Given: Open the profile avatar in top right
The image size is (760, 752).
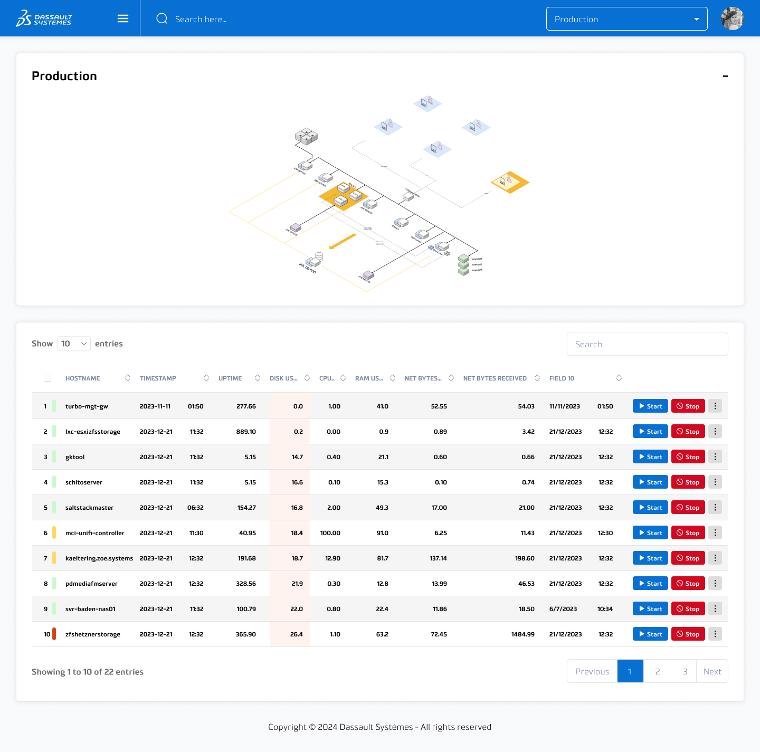Looking at the screenshot, I should [733, 18].
